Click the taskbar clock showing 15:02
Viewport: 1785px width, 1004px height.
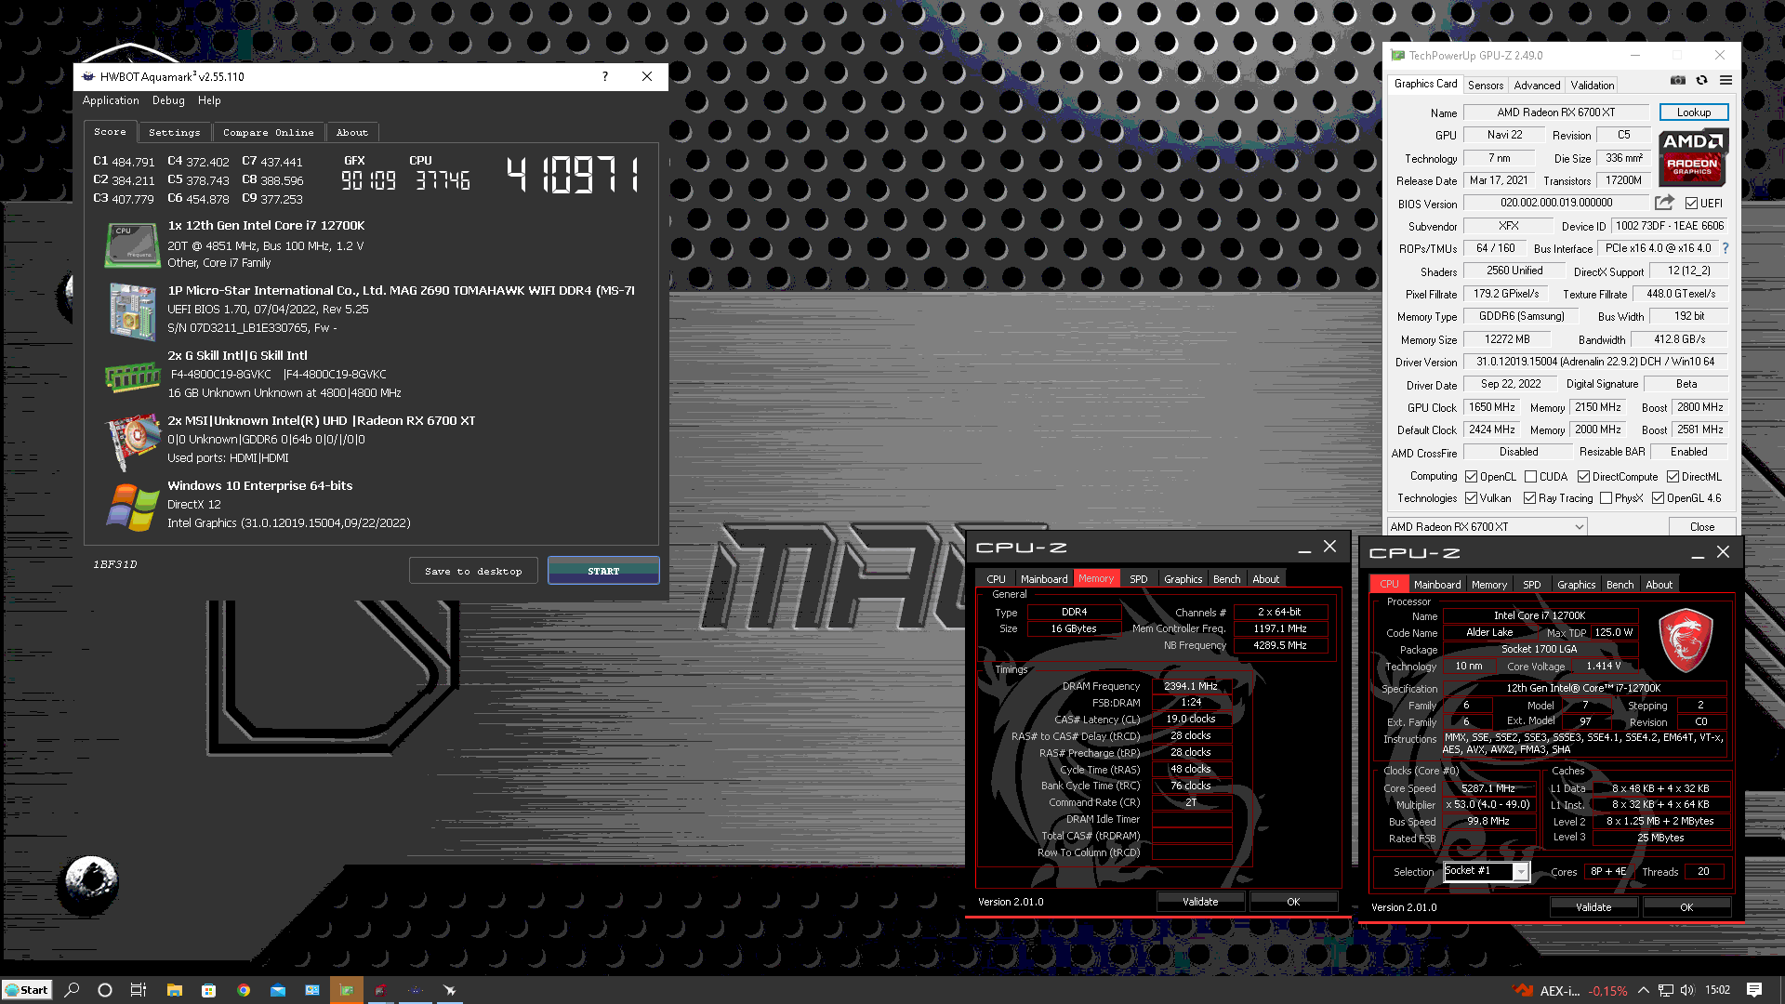pyautogui.click(x=1718, y=990)
